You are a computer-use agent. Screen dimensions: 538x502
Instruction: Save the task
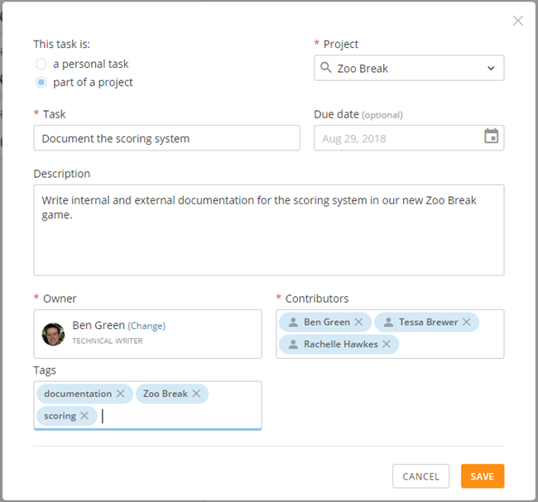[x=482, y=476]
